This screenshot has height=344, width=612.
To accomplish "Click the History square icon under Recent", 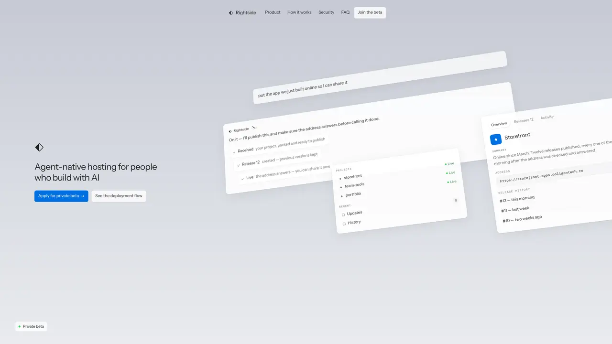I will pos(344,224).
